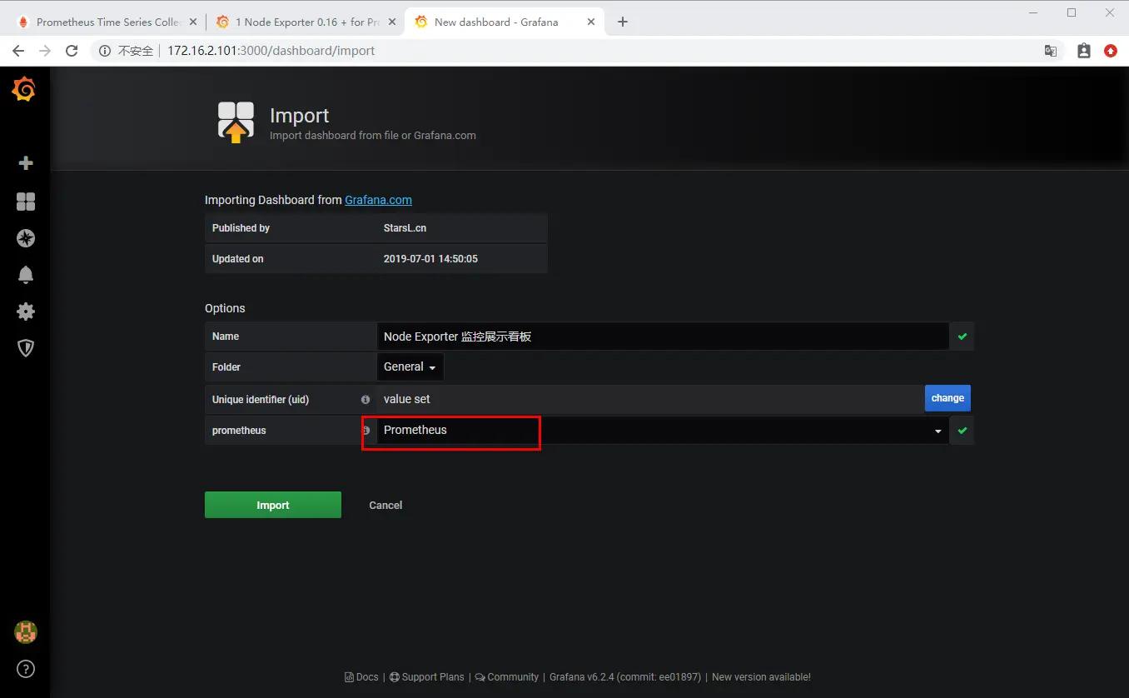Image resolution: width=1129 pixels, height=698 pixels.
Task: Cancel the dashboard import
Action: coord(385,506)
